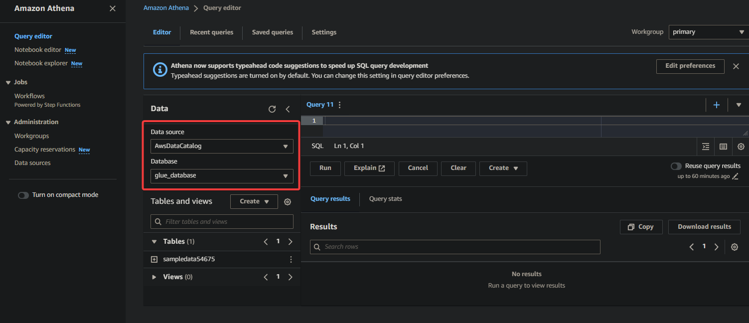Click the Cancel button
The image size is (749, 323).
tap(418, 168)
